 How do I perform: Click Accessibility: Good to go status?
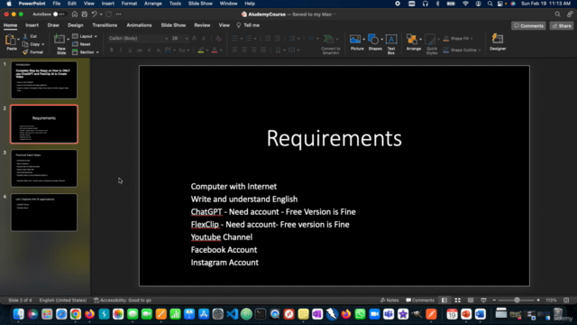pos(123,301)
